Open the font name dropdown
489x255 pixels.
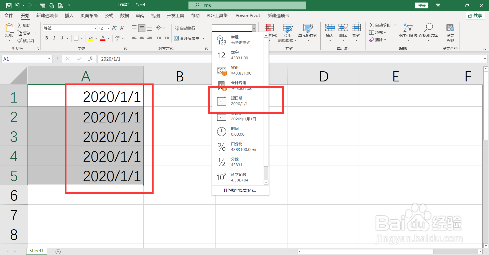click(x=95, y=28)
